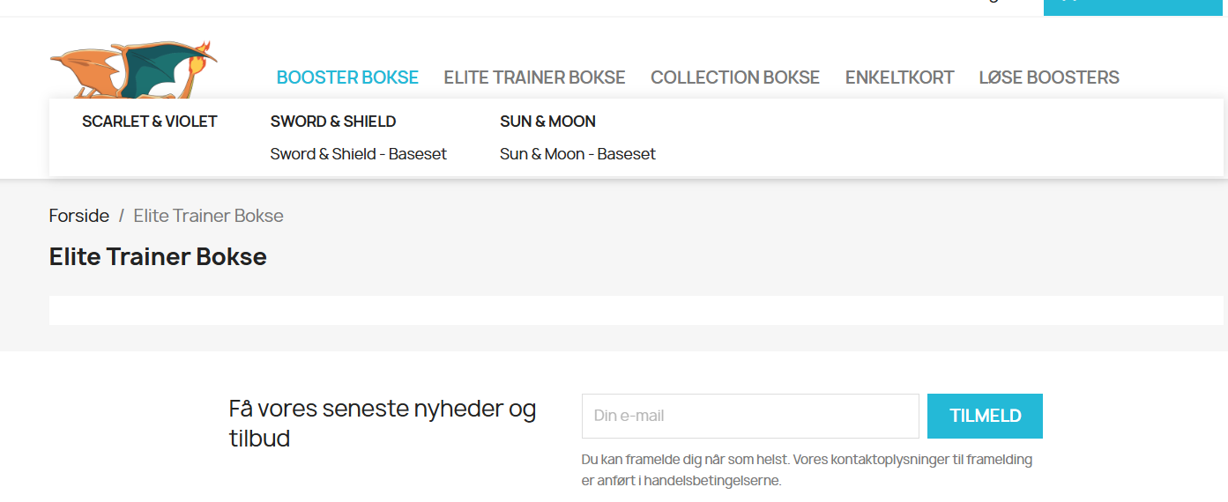Image resolution: width=1228 pixels, height=502 pixels.
Task: Open the blue shopping cart button
Action: tap(1135, 7)
